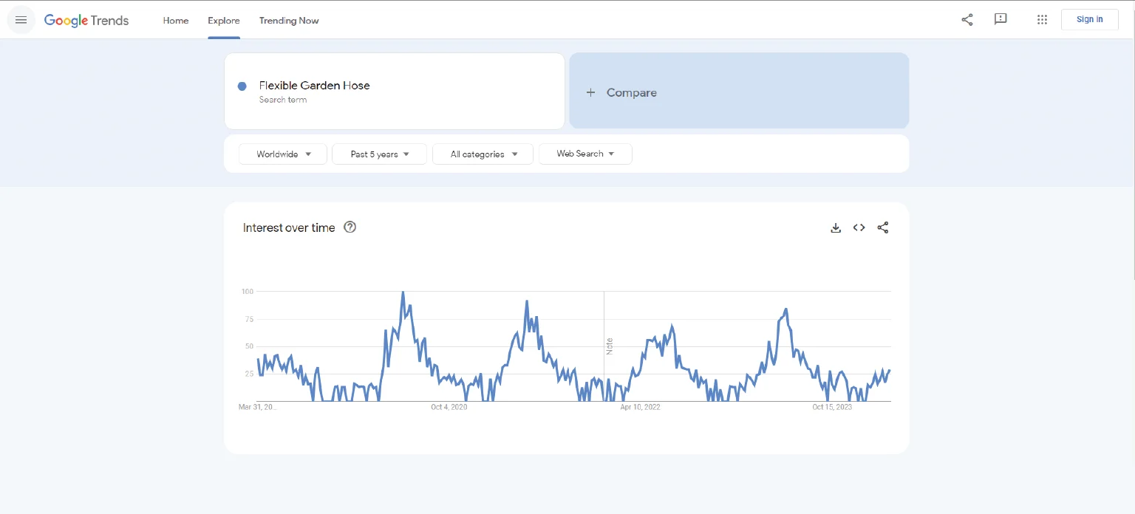Select the Explore tab
The height and width of the screenshot is (514, 1135).
point(223,21)
